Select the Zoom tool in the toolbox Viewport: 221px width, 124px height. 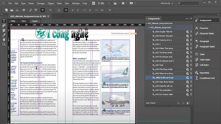tap(4, 44)
